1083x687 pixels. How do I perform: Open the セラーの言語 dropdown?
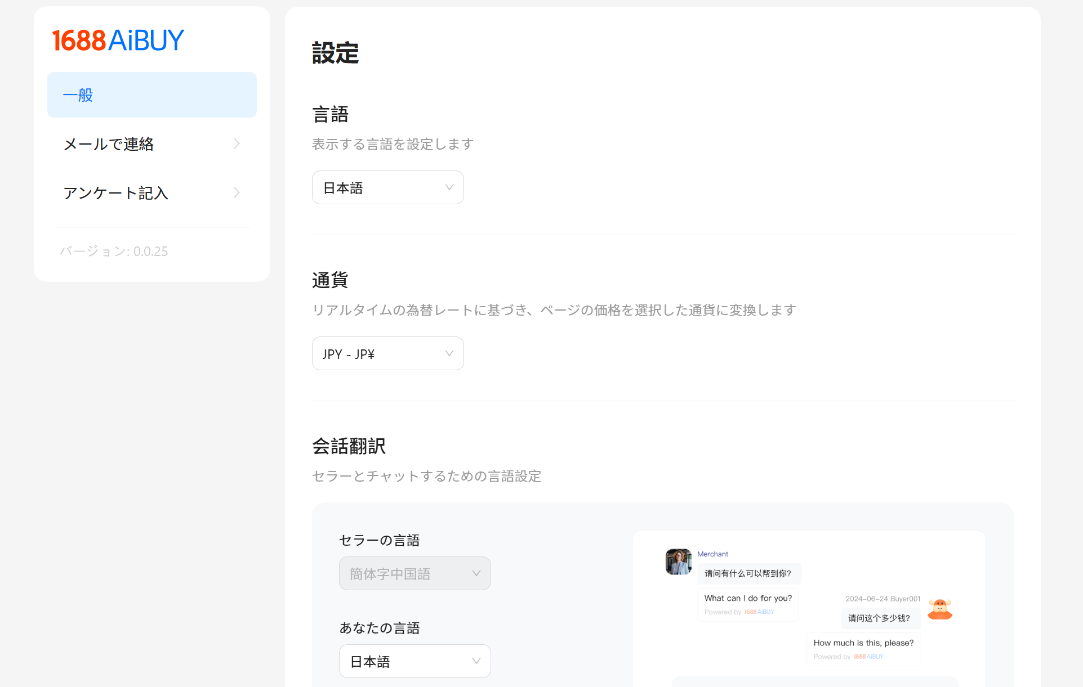pyautogui.click(x=415, y=573)
